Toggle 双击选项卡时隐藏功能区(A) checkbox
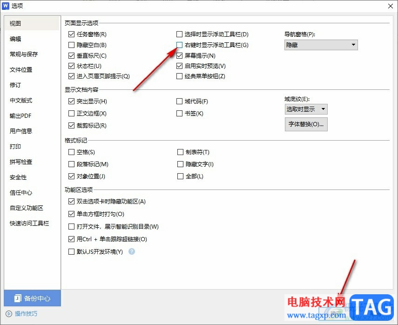 click(x=71, y=202)
